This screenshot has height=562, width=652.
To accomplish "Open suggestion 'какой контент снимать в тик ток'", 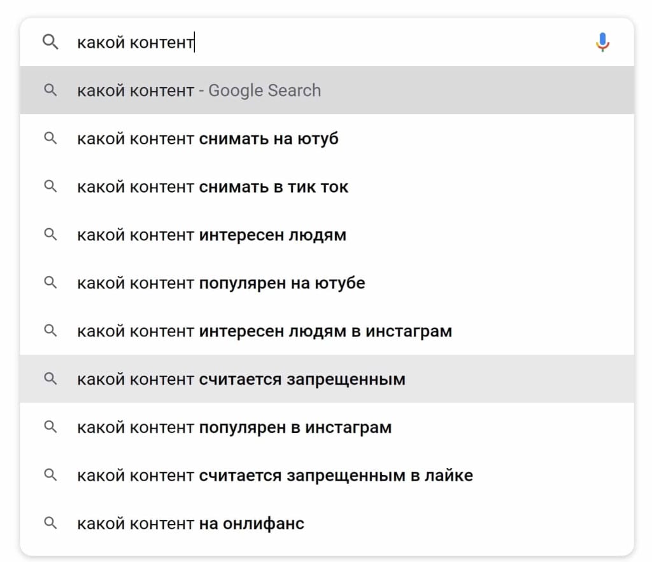I will [211, 186].
